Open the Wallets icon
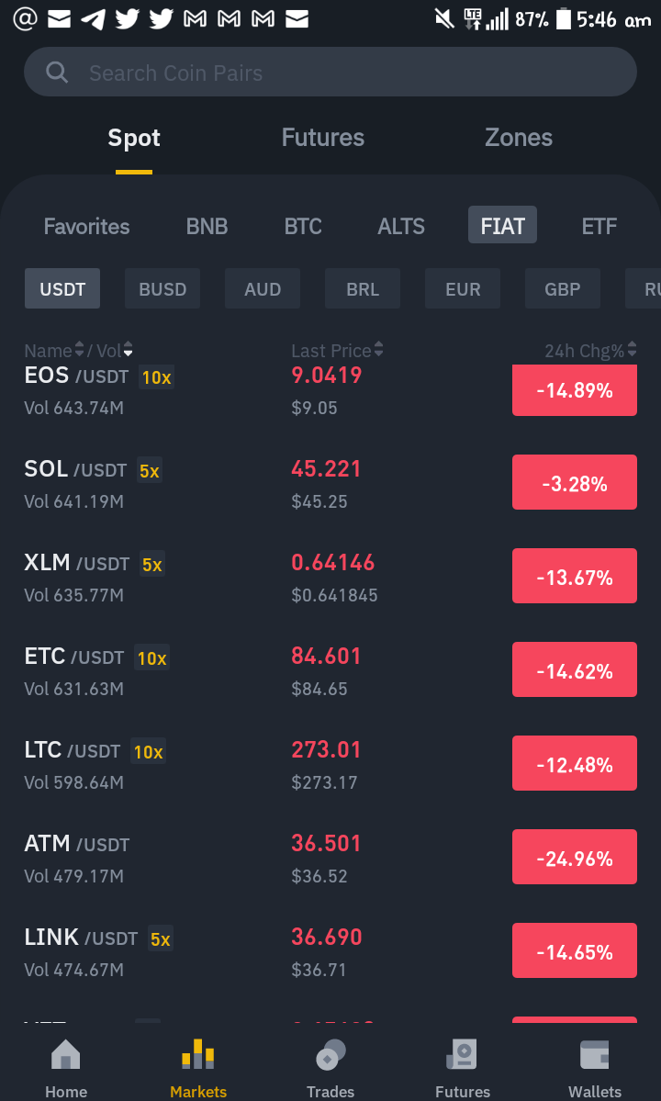661x1101 pixels. click(x=594, y=1055)
